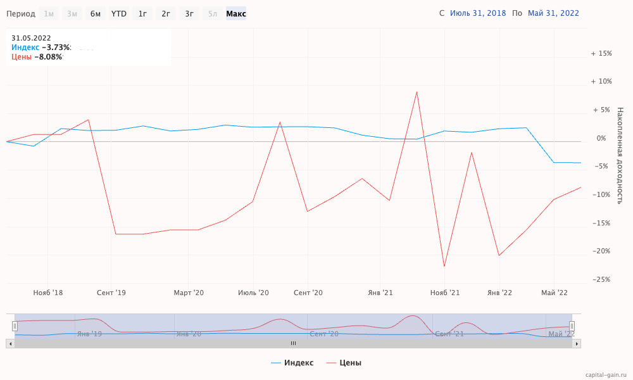Click the Янв '20 navigator label
Screen dimensions: 633x380
click(189, 334)
